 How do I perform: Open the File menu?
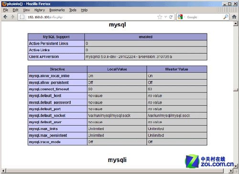pyautogui.click(x=6, y=10)
